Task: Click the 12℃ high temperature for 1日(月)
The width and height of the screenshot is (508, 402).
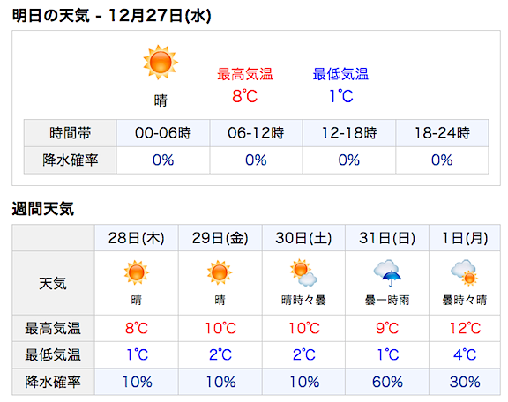Action: (465, 328)
